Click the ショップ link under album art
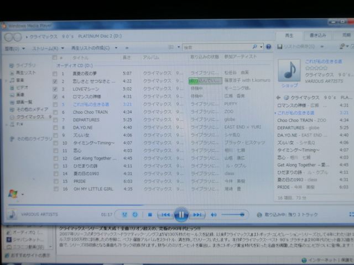Image resolution: width=354 pixels, height=265 pixels. coord(289,86)
